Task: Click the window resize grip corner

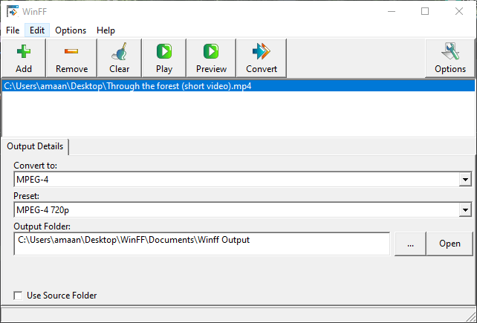Action: click(470, 316)
